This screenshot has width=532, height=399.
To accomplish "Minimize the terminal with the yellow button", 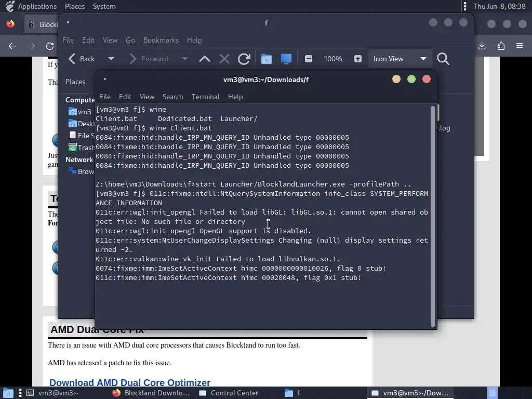I will (396, 79).
